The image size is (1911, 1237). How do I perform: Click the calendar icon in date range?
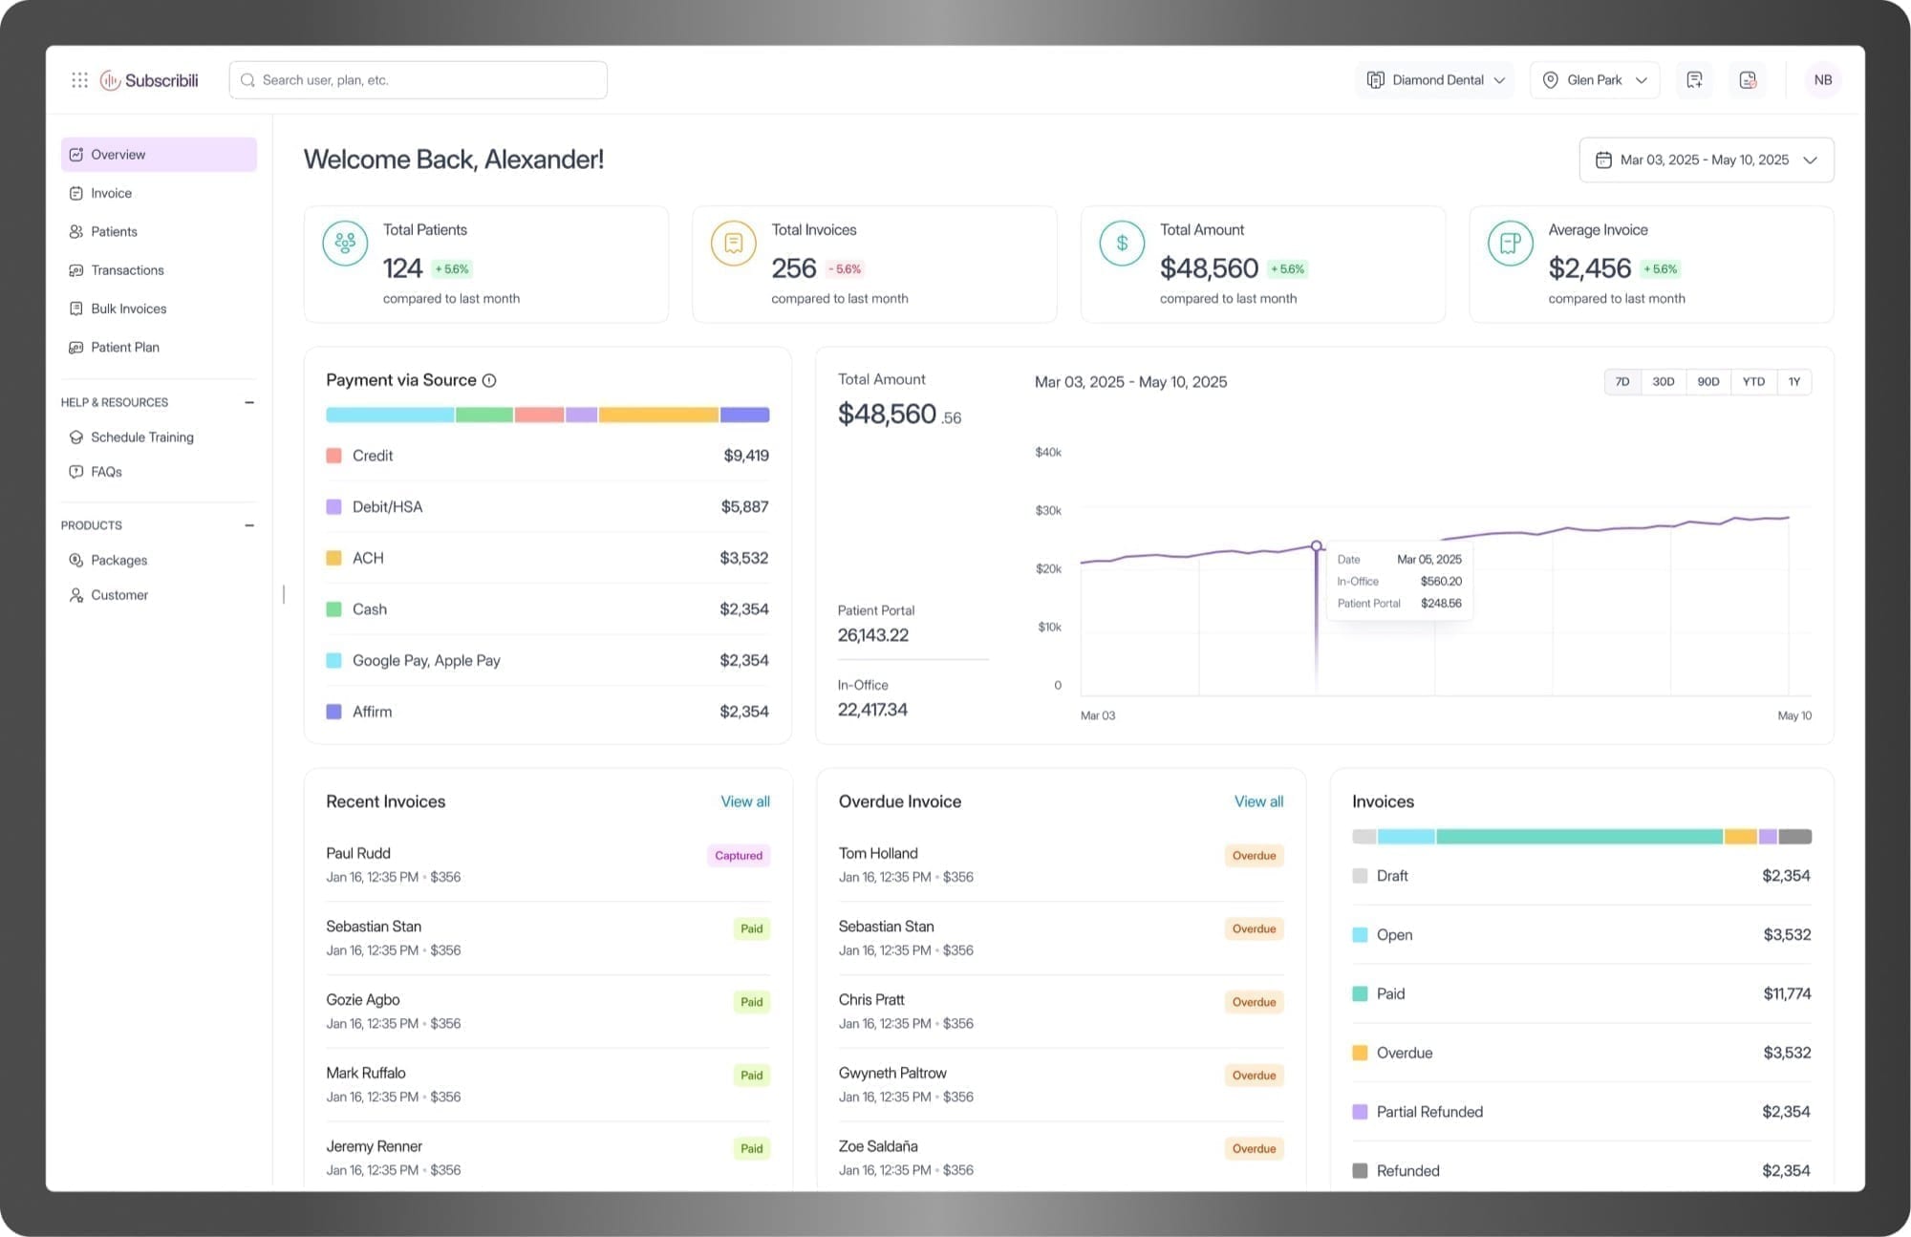[1603, 160]
